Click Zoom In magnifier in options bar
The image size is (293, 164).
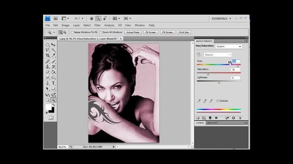60,32
